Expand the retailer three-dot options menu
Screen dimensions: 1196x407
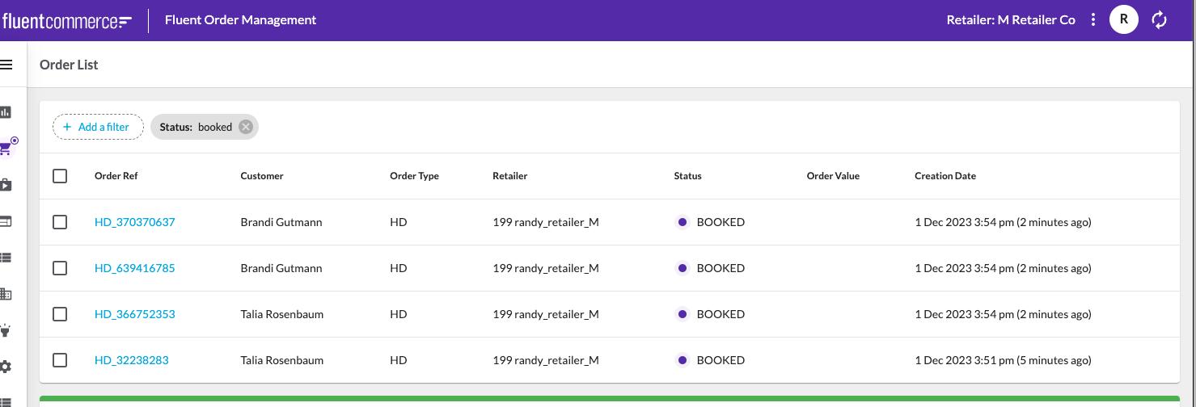tap(1093, 20)
